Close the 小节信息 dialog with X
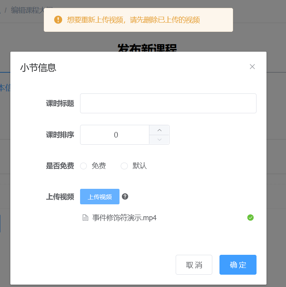 point(252,67)
